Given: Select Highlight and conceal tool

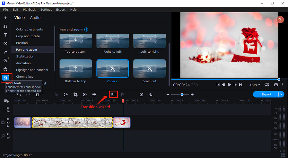Looking at the screenshot, I should [x=32, y=70].
